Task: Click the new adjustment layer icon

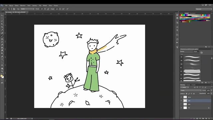Action: click(x=200, y=119)
